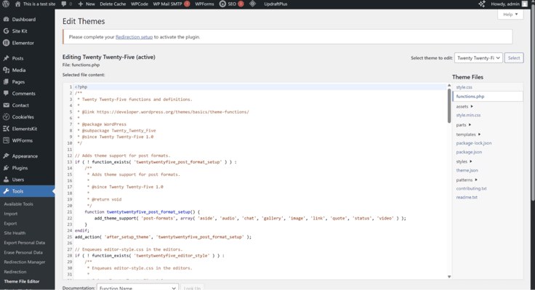535x290 pixels.
Task: Click the editor scroll down arrow
Action: click(449, 277)
